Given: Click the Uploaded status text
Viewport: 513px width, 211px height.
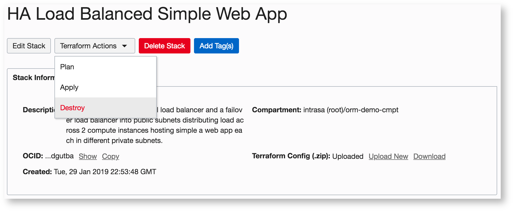Looking at the screenshot, I should pyautogui.click(x=348, y=156).
